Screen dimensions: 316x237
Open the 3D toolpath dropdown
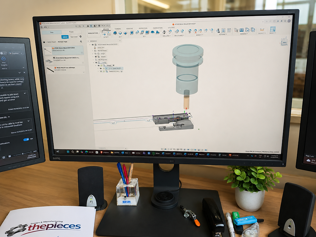(x=144, y=36)
